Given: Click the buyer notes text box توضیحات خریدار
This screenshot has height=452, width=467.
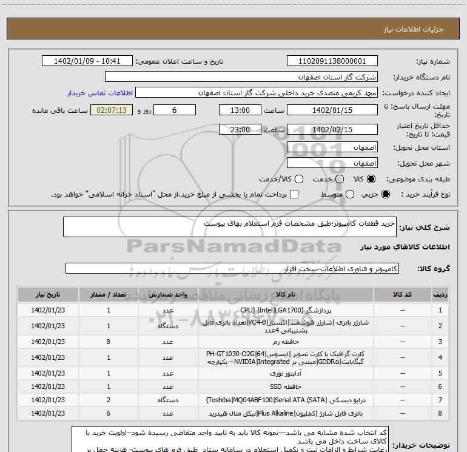Looking at the screenshot, I should point(230,439).
